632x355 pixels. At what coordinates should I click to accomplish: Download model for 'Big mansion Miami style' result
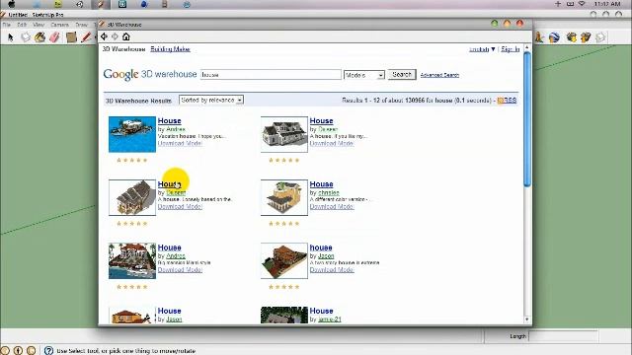point(180,269)
